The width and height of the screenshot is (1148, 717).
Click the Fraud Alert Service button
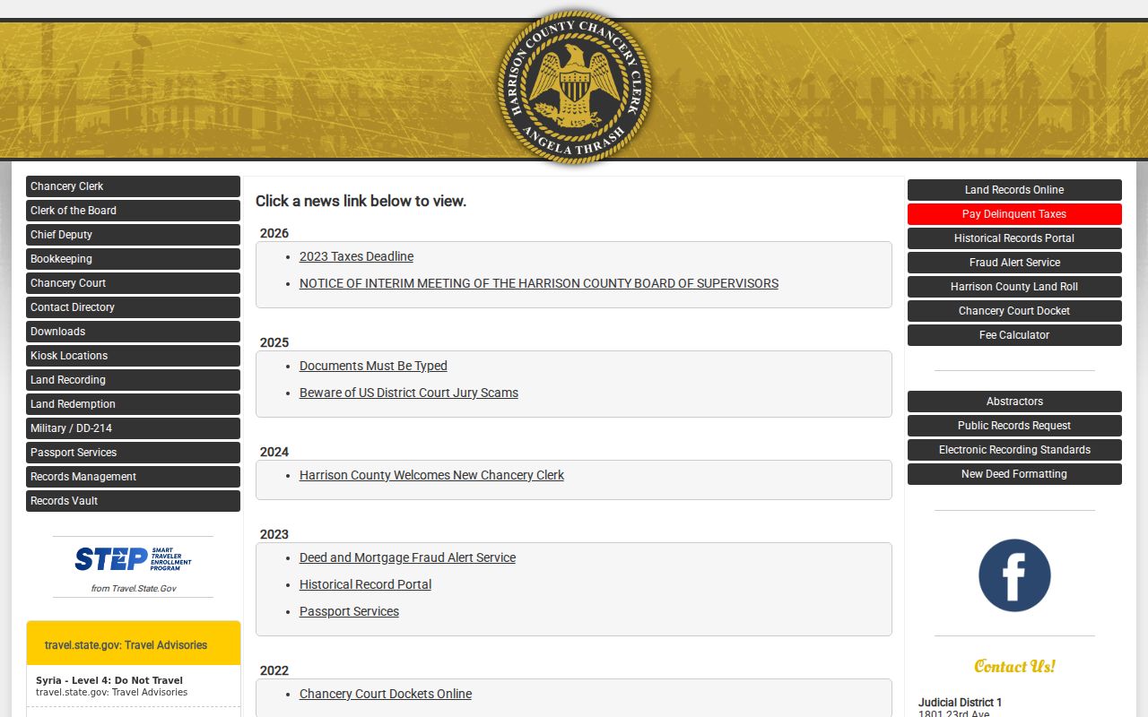tap(1014, 263)
